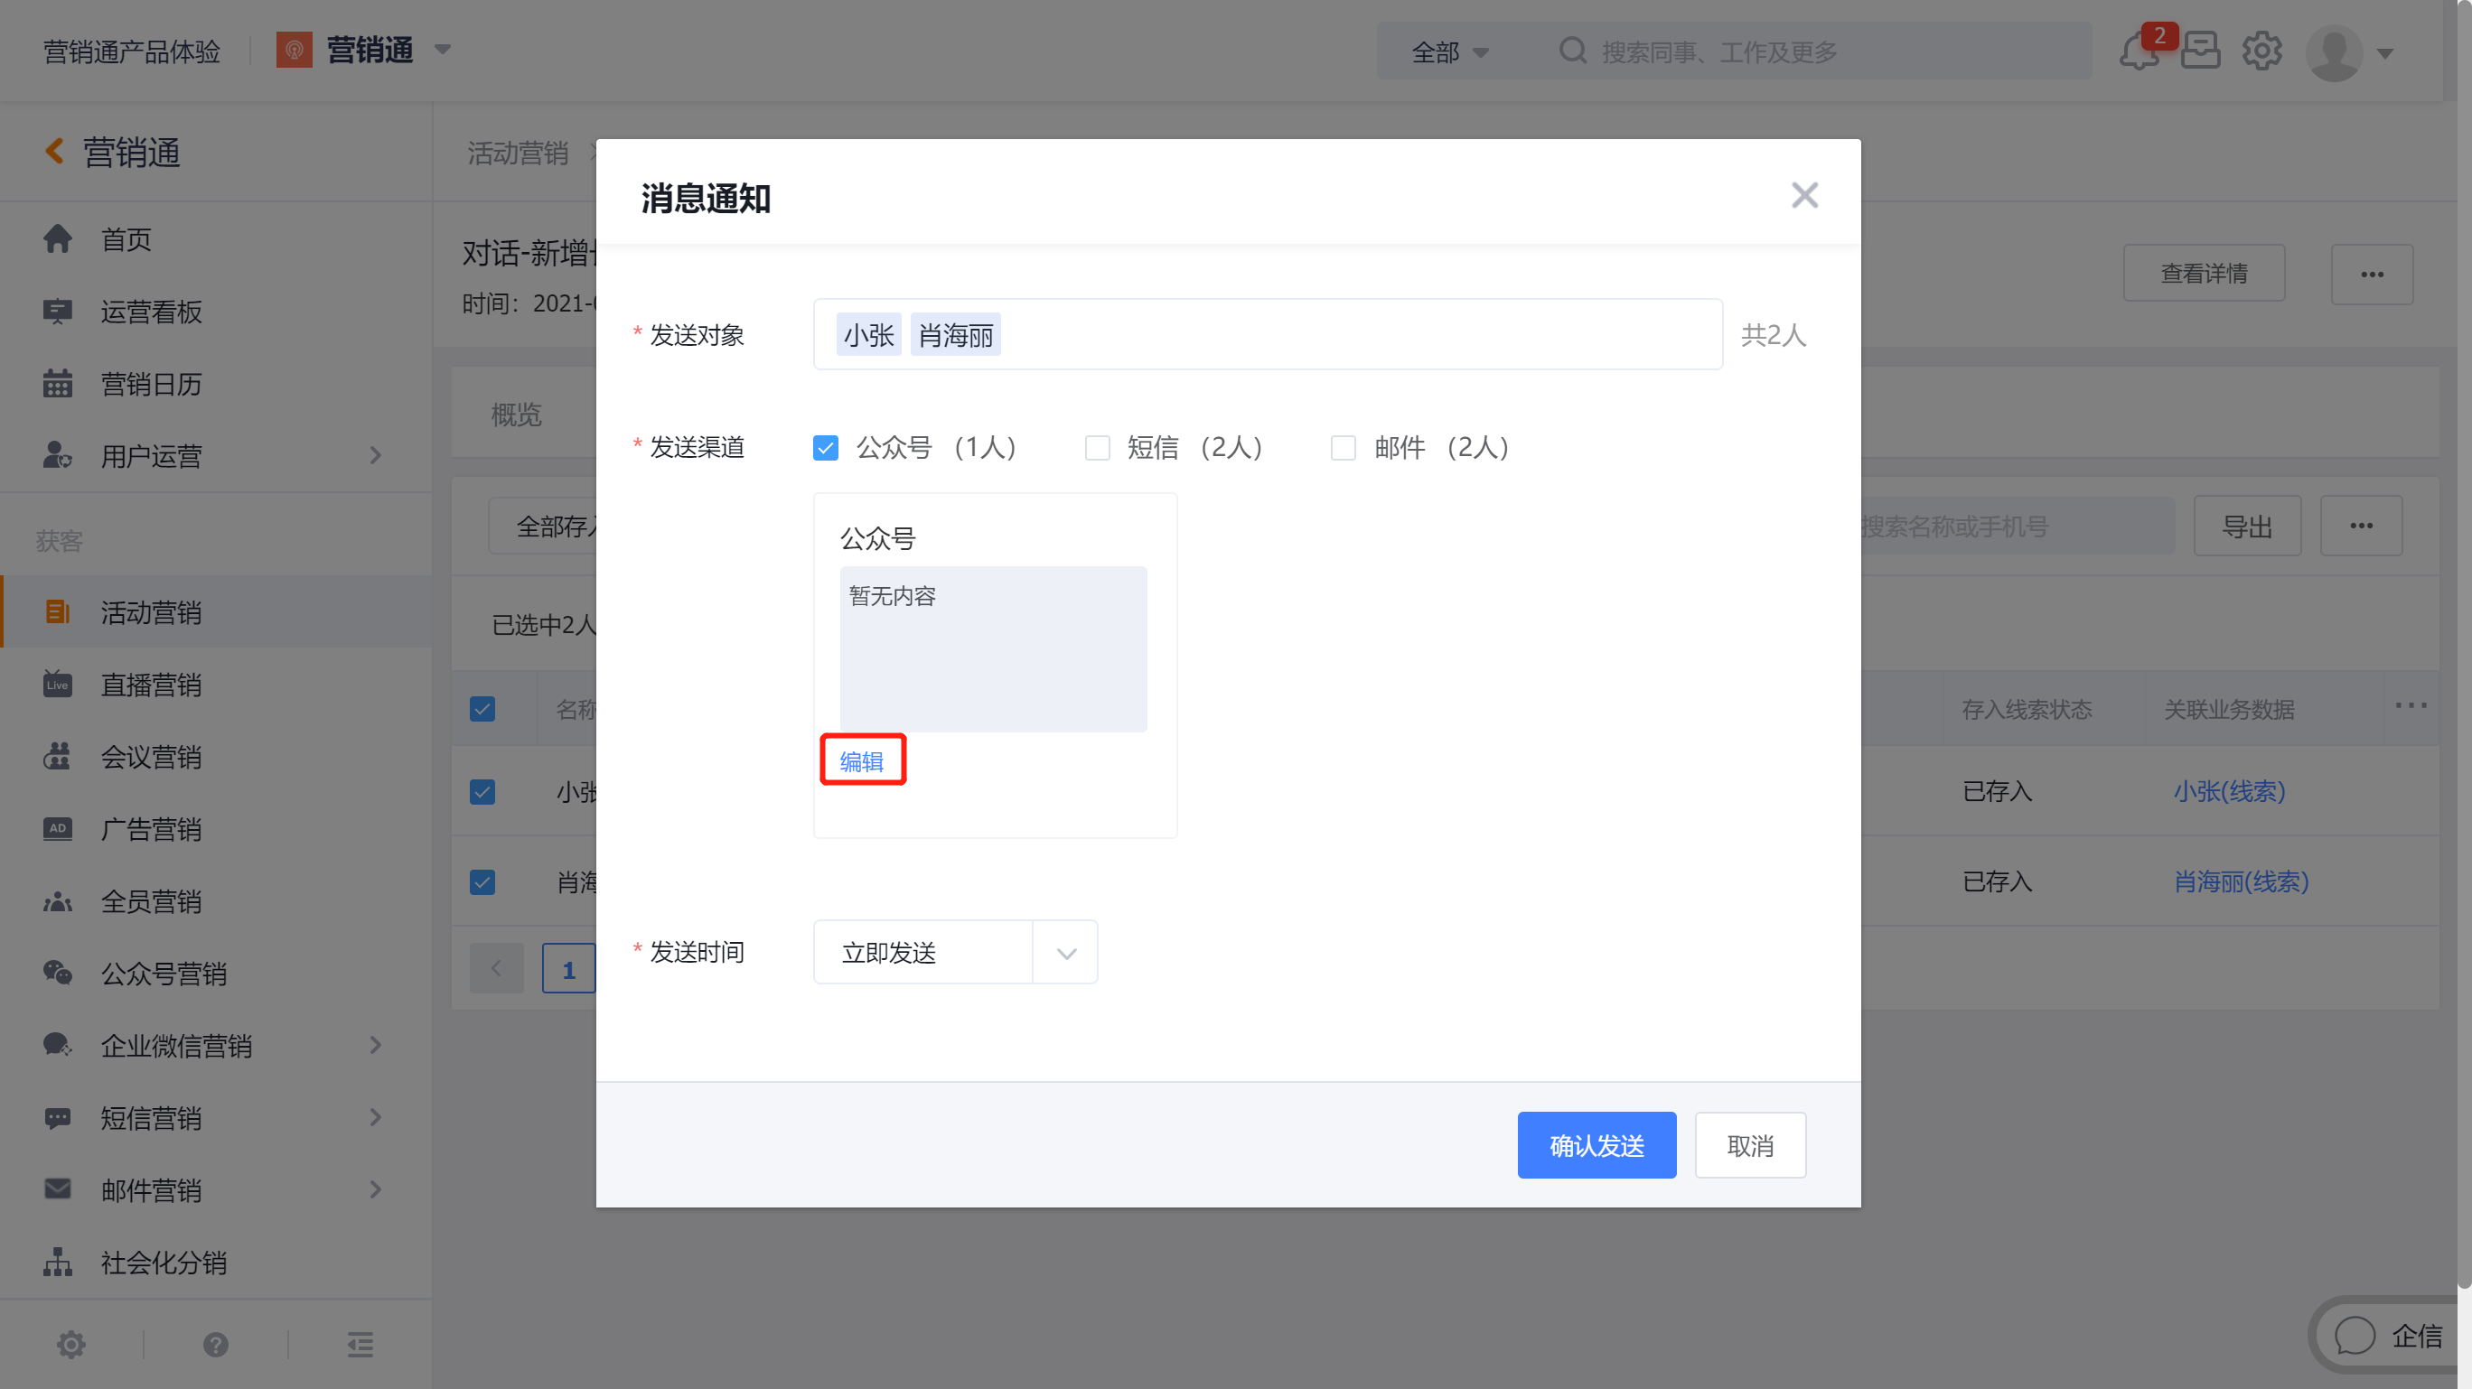Uncheck the 公众号 channel checkbox
The height and width of the screenshot is (1389, 2472).
pos(825,447)
